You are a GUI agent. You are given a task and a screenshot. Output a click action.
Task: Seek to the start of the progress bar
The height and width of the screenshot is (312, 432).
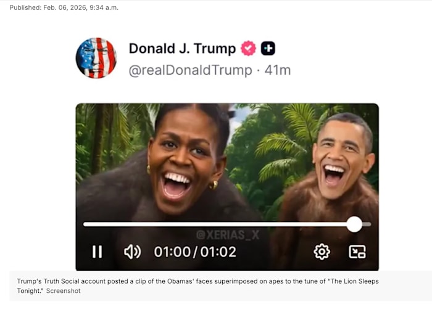[85, 224]
